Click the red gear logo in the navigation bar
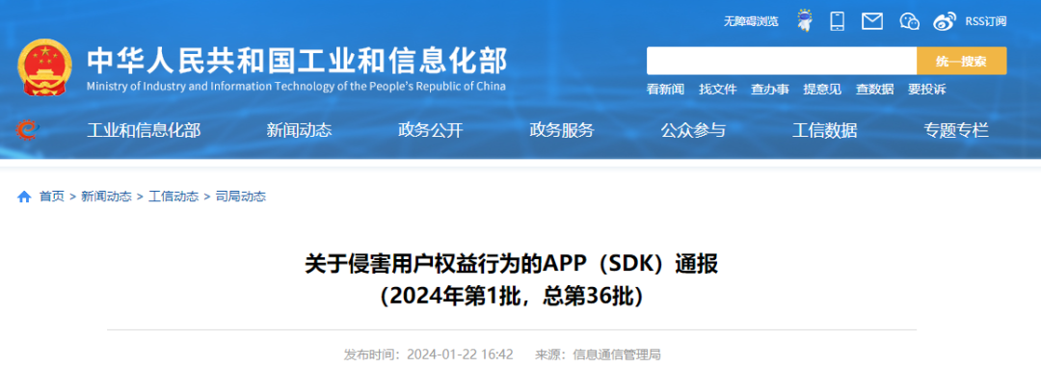The image size is (1041, 368). pyautogui.click(x=27, y=130)
